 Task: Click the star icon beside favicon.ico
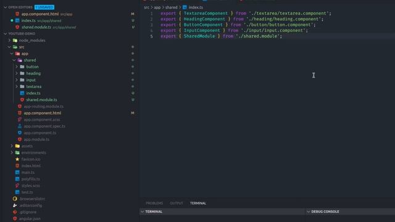click(17, 159)
